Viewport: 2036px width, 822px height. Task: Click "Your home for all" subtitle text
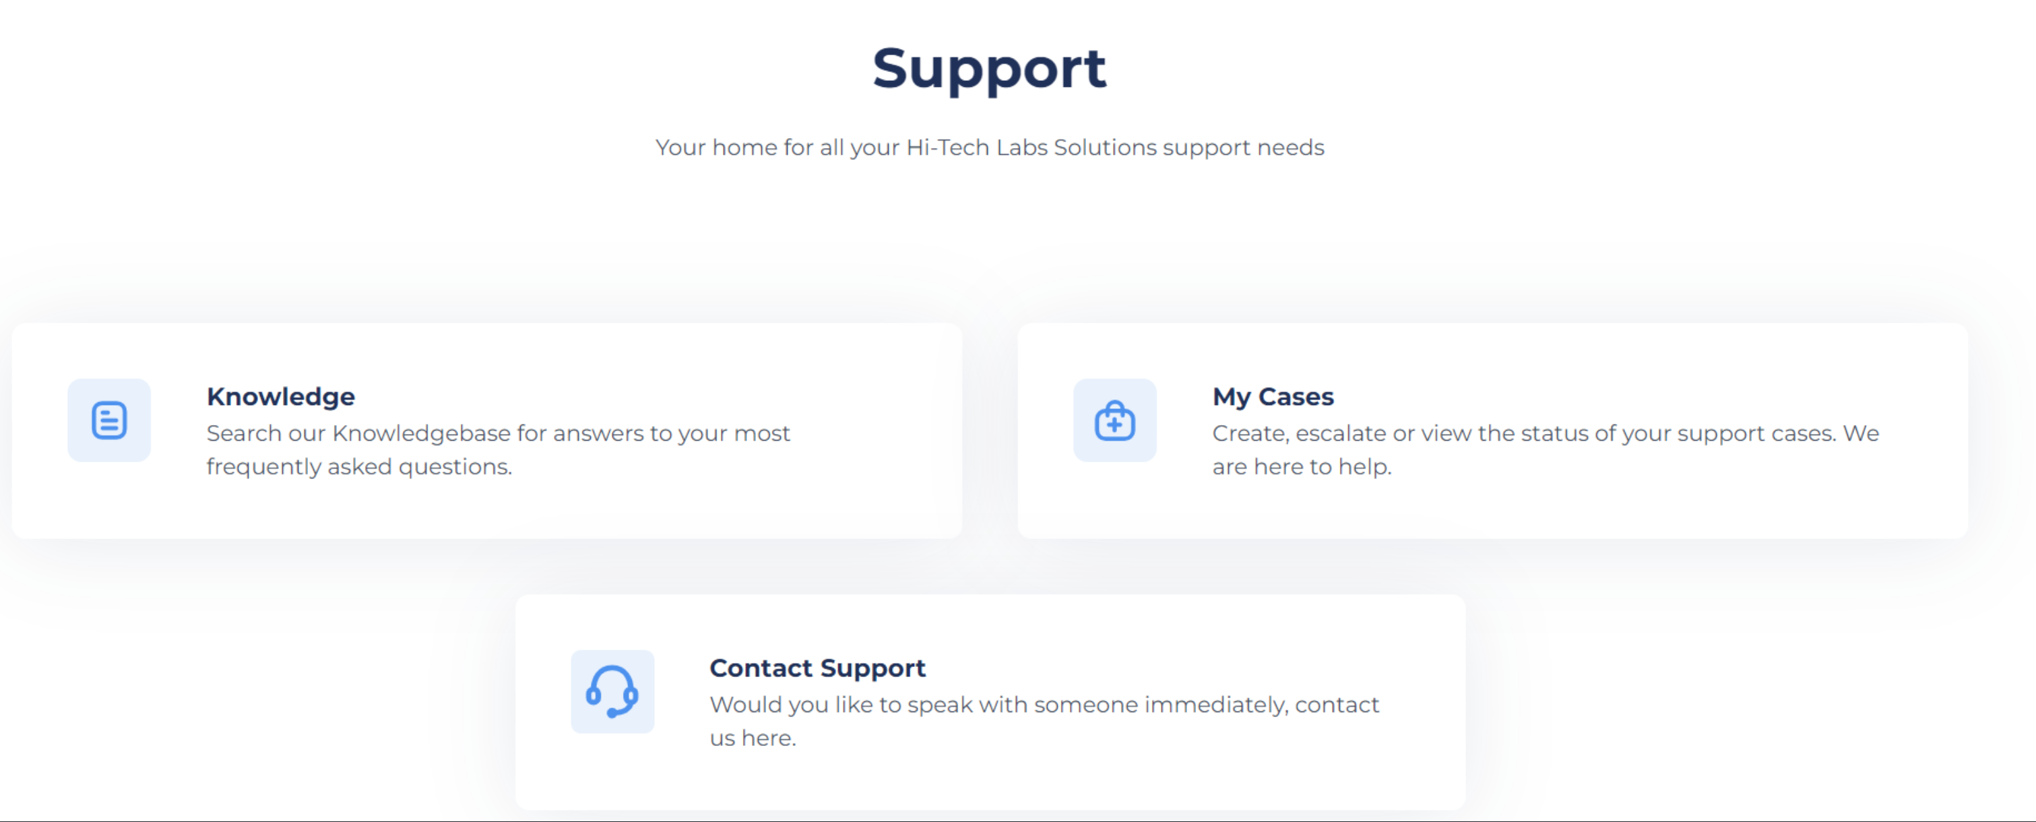point(749,148)
